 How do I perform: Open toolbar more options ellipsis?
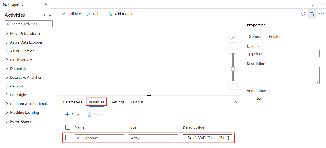coord(321,14)
